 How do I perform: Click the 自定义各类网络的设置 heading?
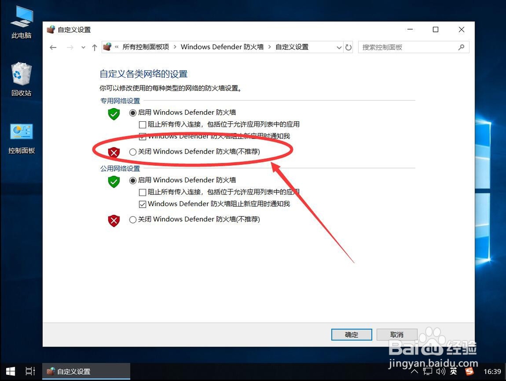pos(143,74)
